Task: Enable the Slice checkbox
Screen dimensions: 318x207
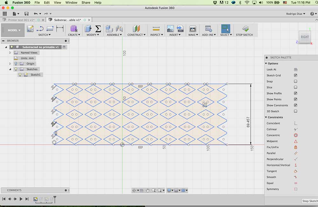Action: tap(295, 87)
